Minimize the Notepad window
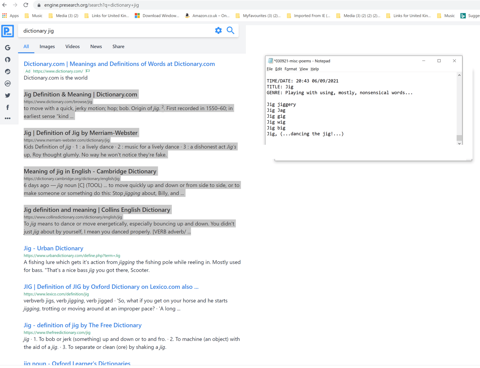 coord(424,61)
